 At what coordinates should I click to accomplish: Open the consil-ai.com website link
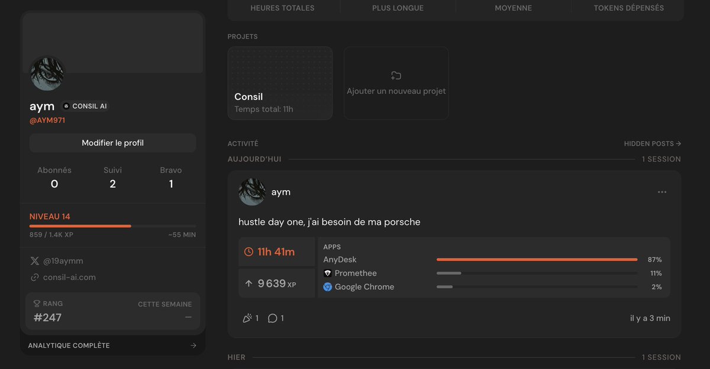click(69, 277)
